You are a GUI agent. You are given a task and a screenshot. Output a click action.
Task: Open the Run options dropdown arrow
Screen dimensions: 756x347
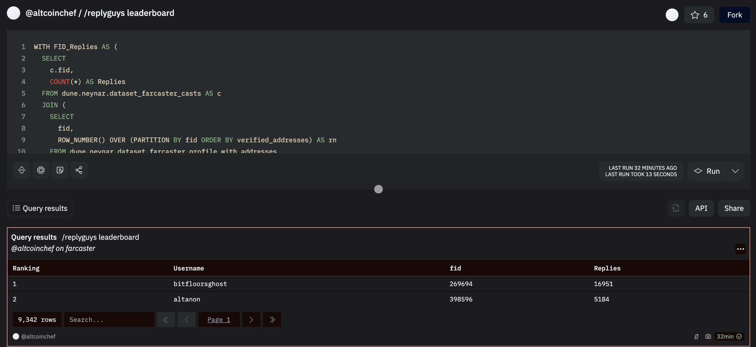tap(735, 171)
